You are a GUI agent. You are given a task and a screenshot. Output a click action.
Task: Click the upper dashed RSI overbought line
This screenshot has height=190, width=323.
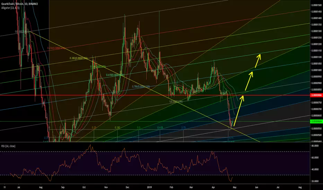click(x=155, y=152)
